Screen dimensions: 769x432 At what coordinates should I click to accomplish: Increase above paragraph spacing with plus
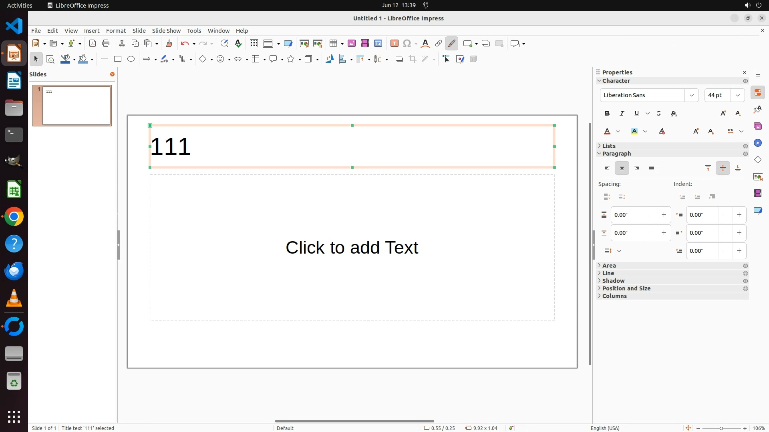[664, 215]
